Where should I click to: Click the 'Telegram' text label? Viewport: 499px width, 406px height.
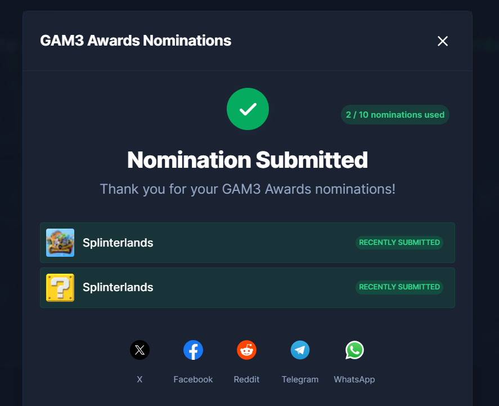(x=300, y=380)
